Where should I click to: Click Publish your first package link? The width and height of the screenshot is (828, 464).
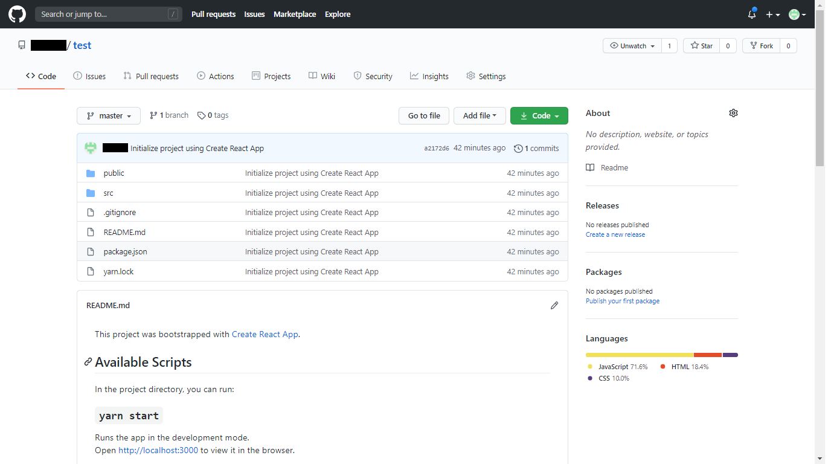click(x=623, y=301)
